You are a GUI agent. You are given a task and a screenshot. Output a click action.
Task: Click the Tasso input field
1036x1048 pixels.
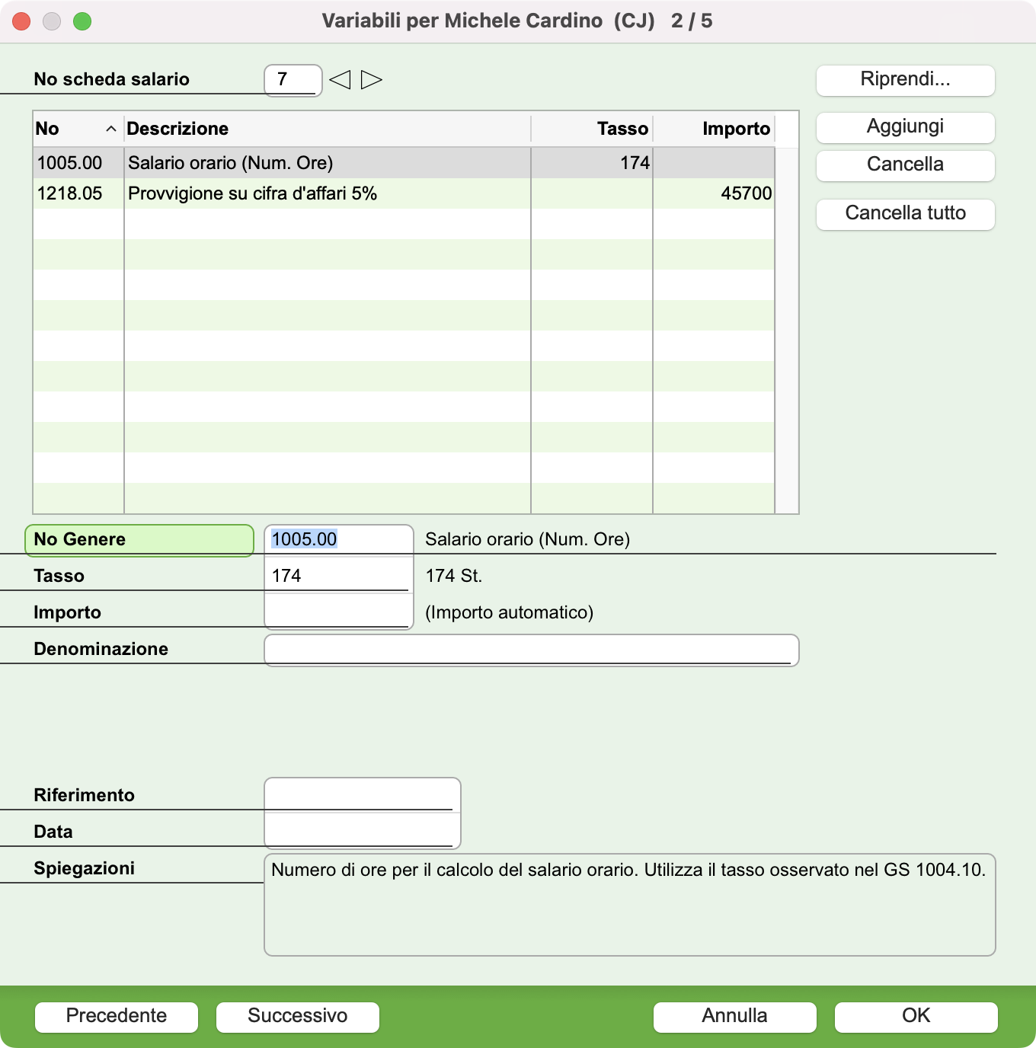(338, 576)
